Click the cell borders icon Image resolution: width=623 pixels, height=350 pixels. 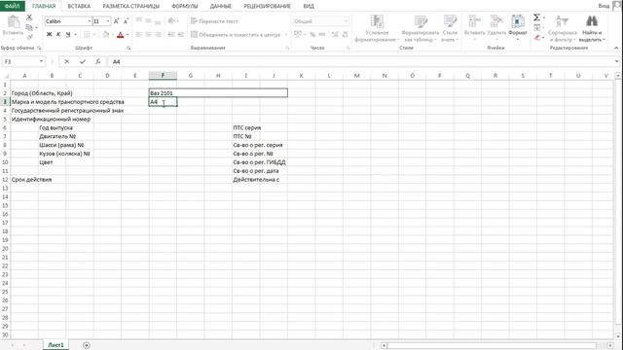point(87,35)
